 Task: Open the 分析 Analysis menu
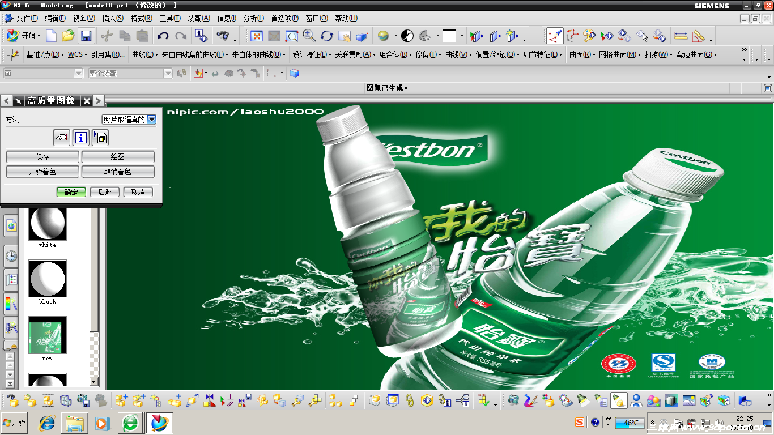(254, 19)
